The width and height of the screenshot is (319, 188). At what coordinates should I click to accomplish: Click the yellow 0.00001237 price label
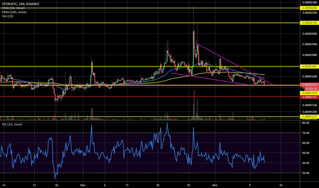[309, 117]
